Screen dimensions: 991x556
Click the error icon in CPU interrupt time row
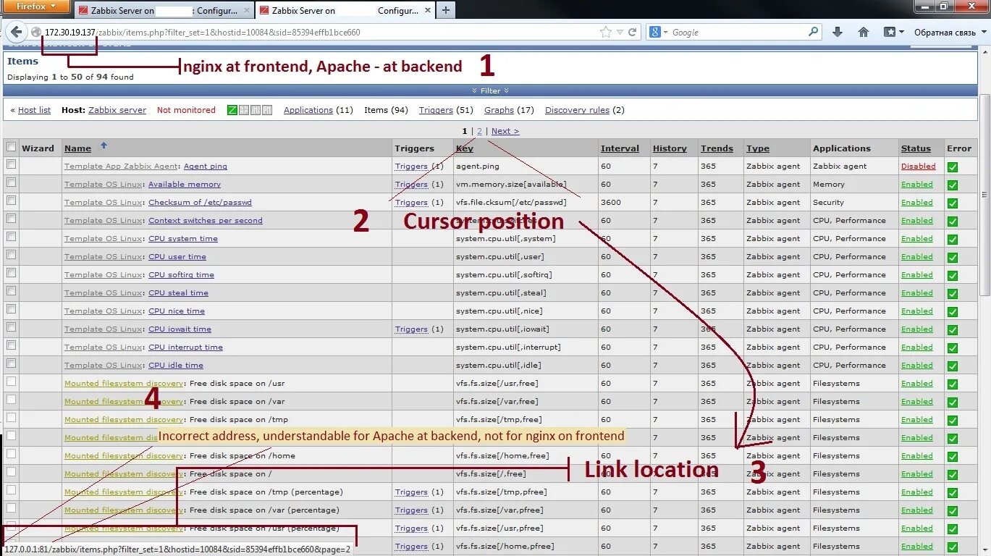tap(953, 347)
